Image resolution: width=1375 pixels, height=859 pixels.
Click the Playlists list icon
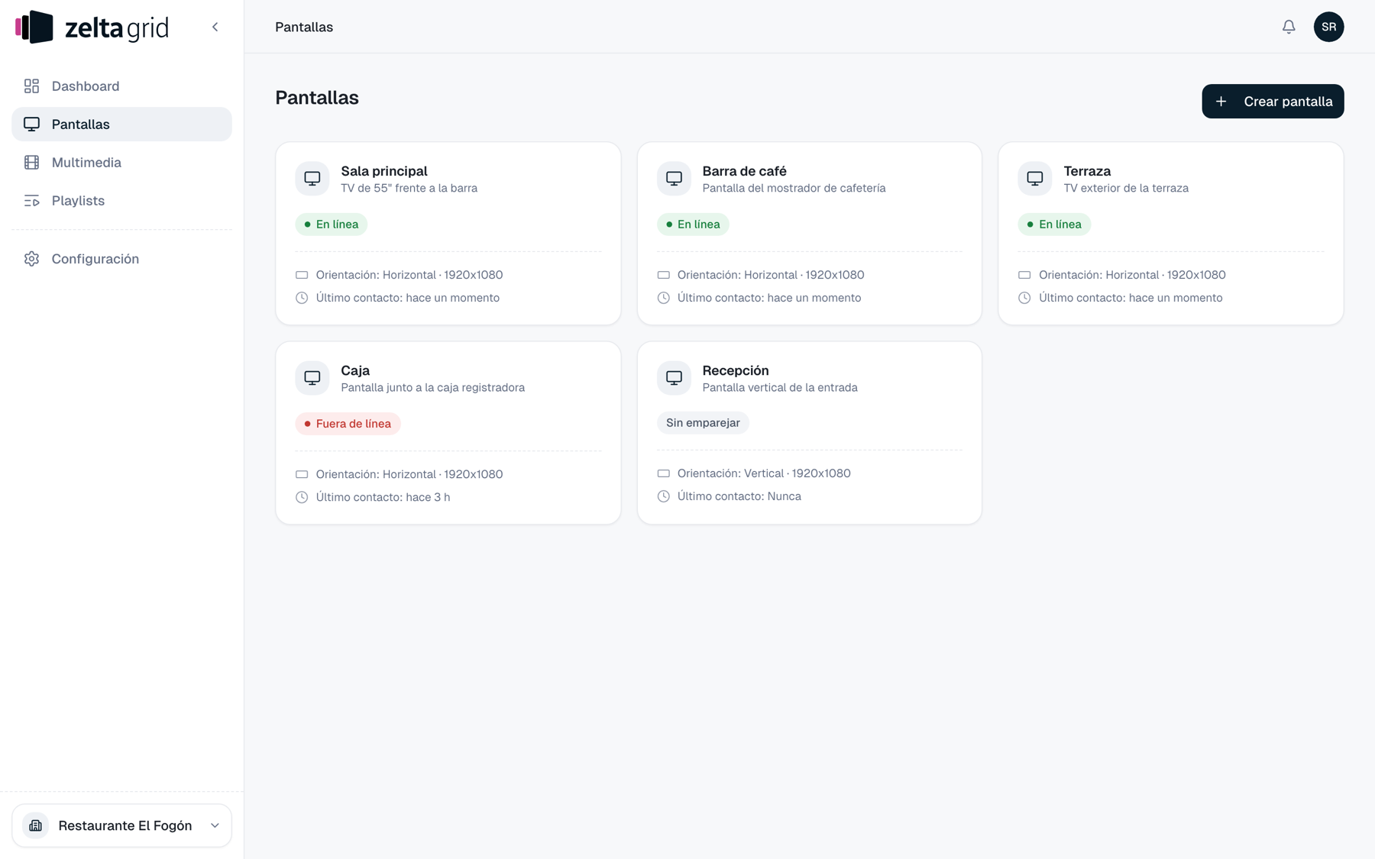(31, 201)
